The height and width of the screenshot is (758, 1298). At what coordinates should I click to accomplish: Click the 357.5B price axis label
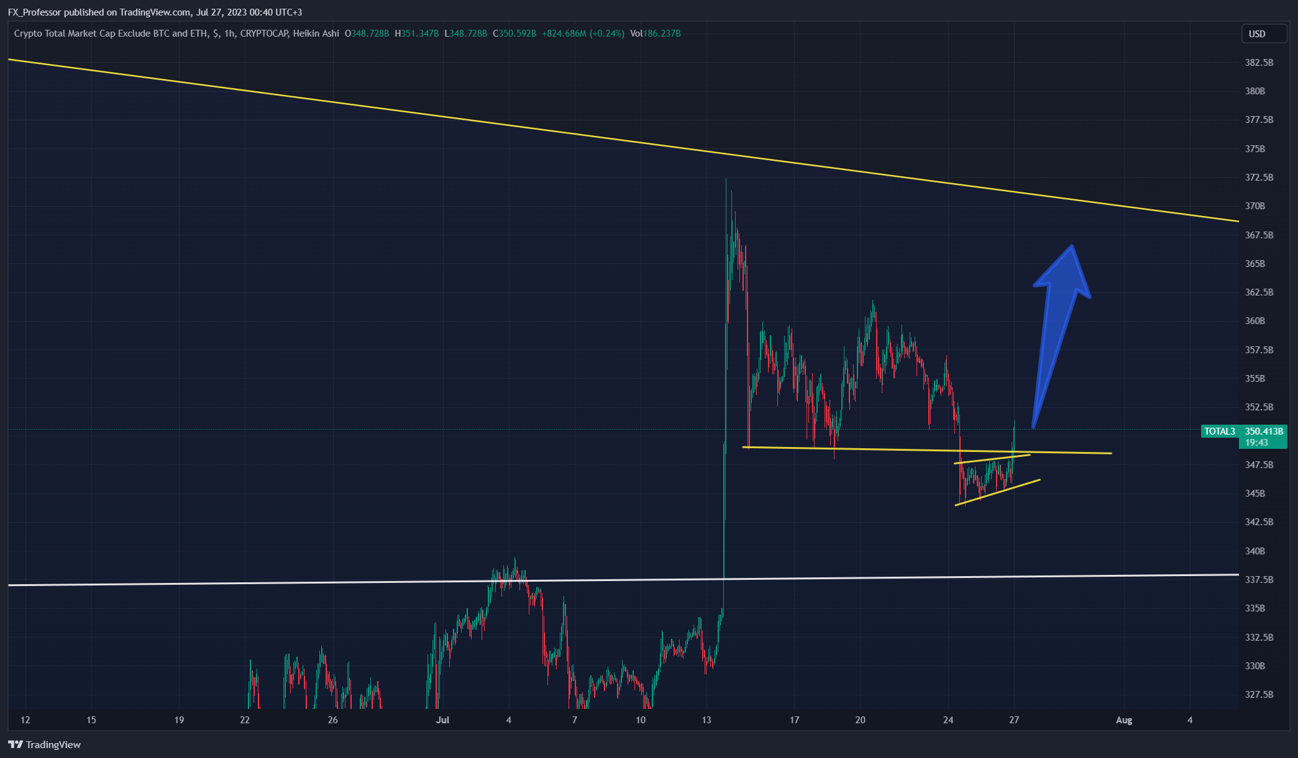[x=1259, y=350]
